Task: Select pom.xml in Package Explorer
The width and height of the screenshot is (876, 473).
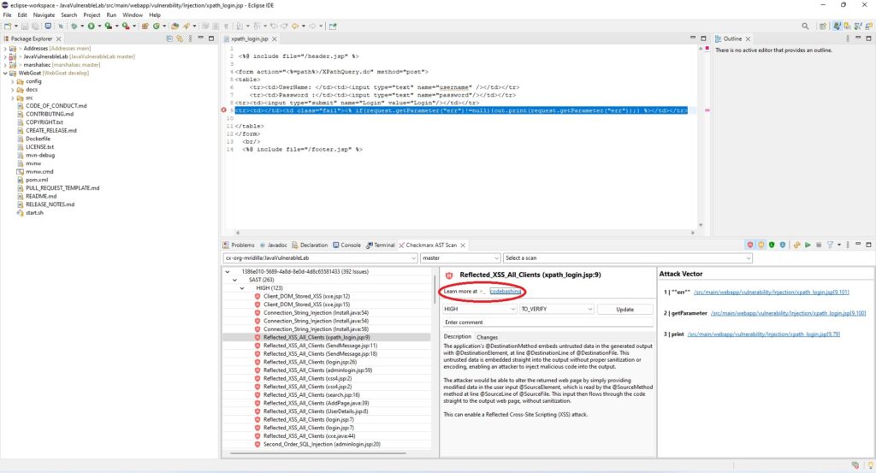Action: click(x=36, y=180)
